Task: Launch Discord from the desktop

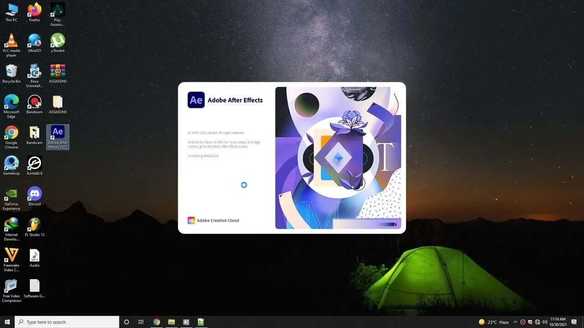Action: 34,196
